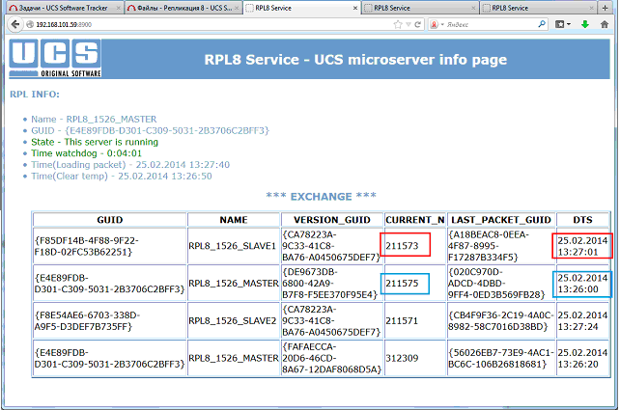This screenshot has height=410, width=620.
Task: Click the NAME column header
Action: [x=234, y=220]
